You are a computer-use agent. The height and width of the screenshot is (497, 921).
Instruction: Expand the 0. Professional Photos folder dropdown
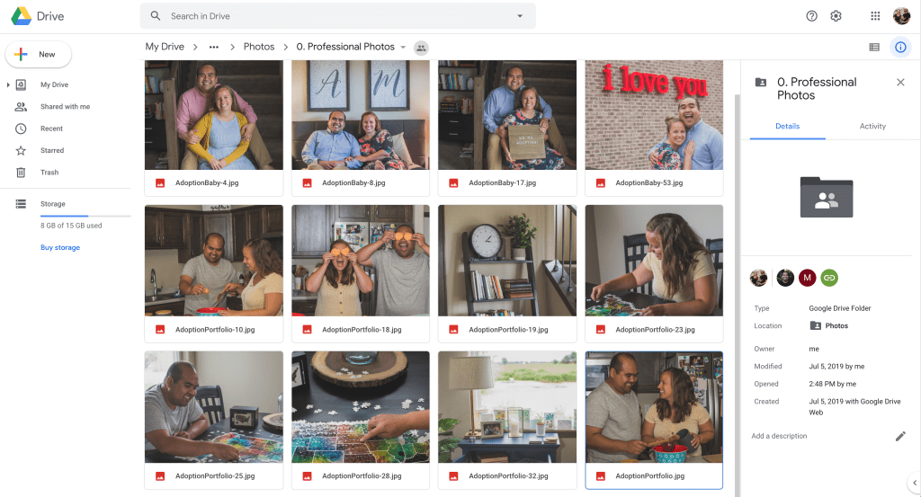point(403,48)
